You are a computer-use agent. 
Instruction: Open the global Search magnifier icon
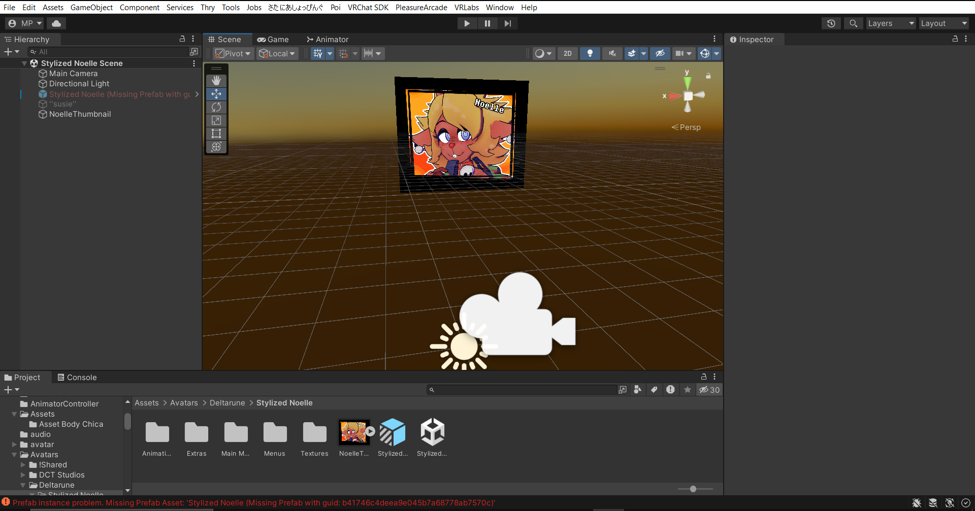854,23
